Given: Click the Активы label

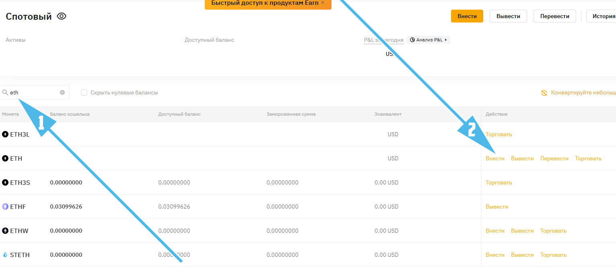Looking at the screenshot, I should click(16, 40).
